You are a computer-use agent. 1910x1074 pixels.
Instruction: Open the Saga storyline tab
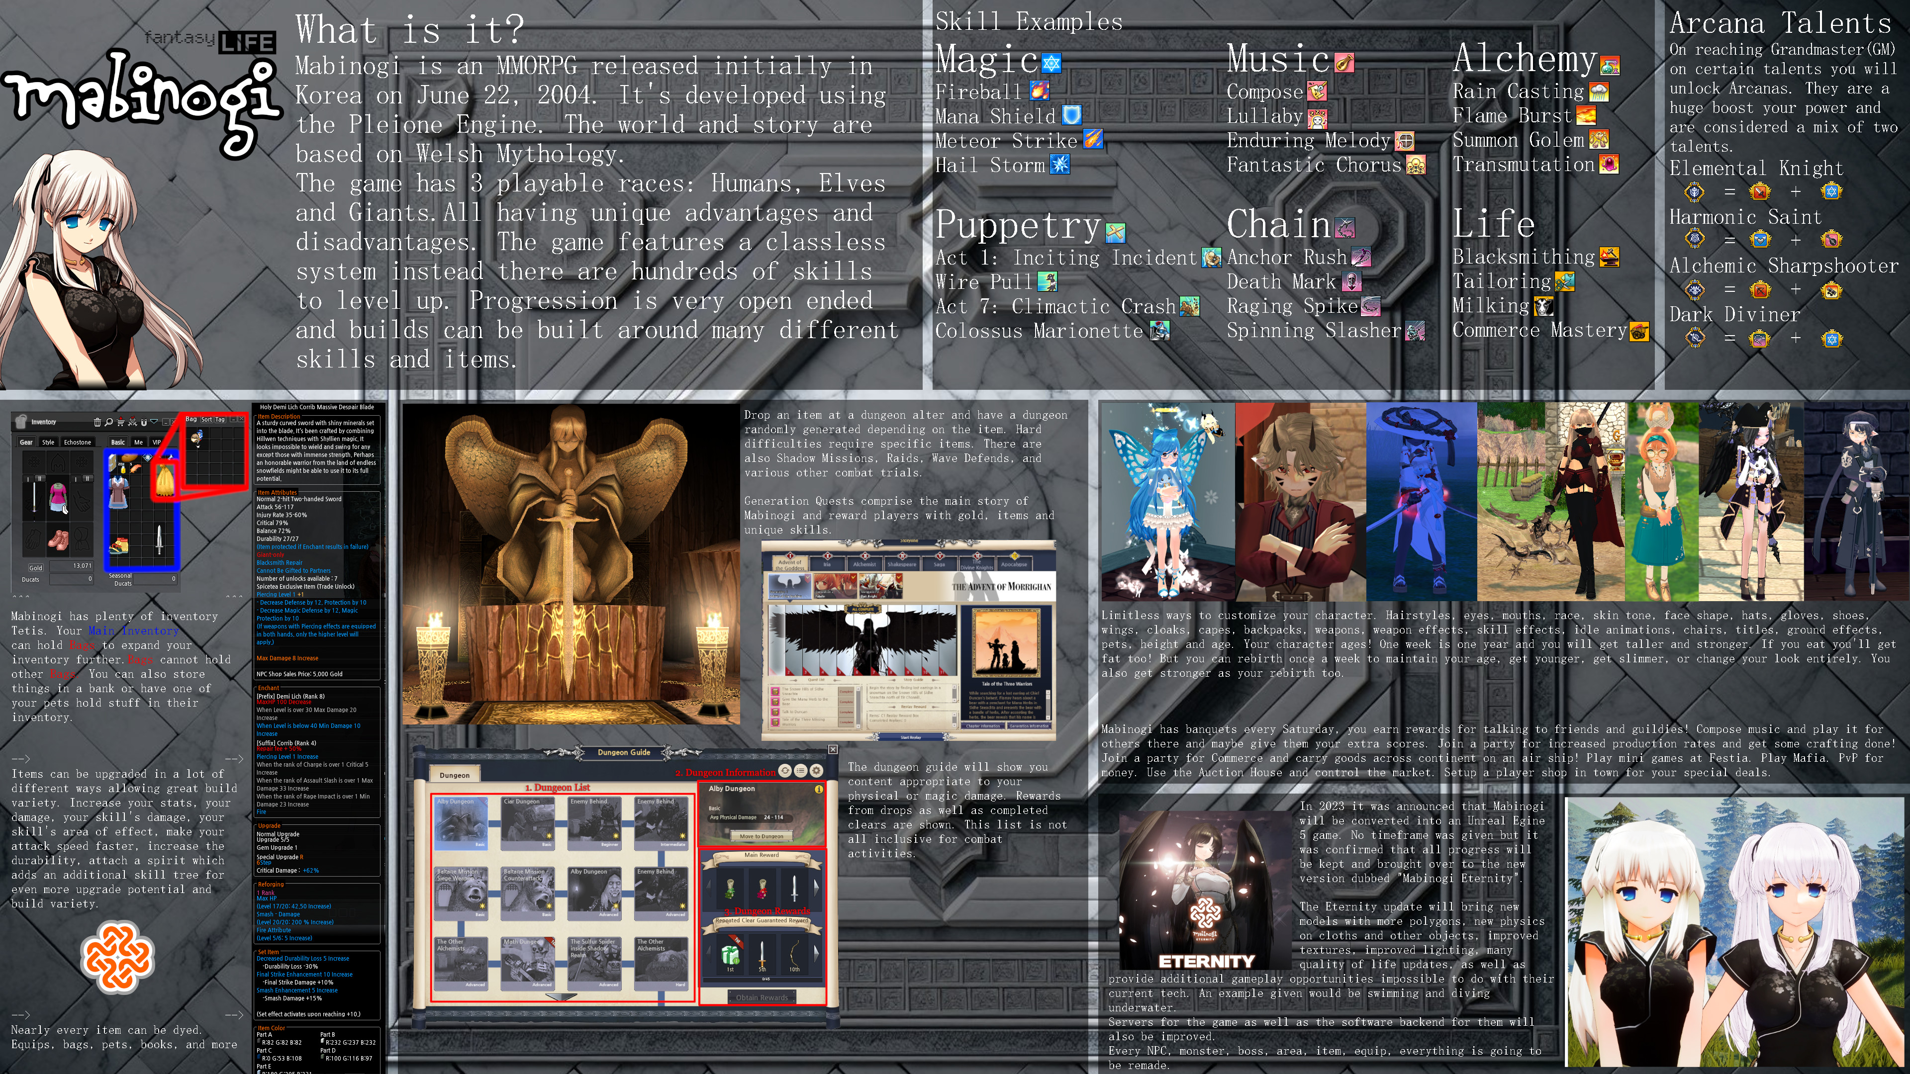point(940,564)
